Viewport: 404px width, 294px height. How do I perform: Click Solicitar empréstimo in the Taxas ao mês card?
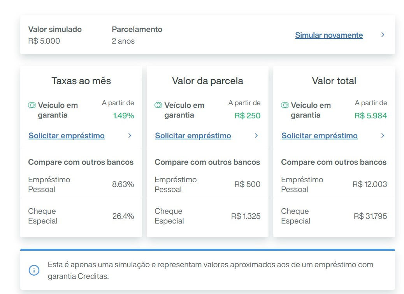(x=66, y=136)
